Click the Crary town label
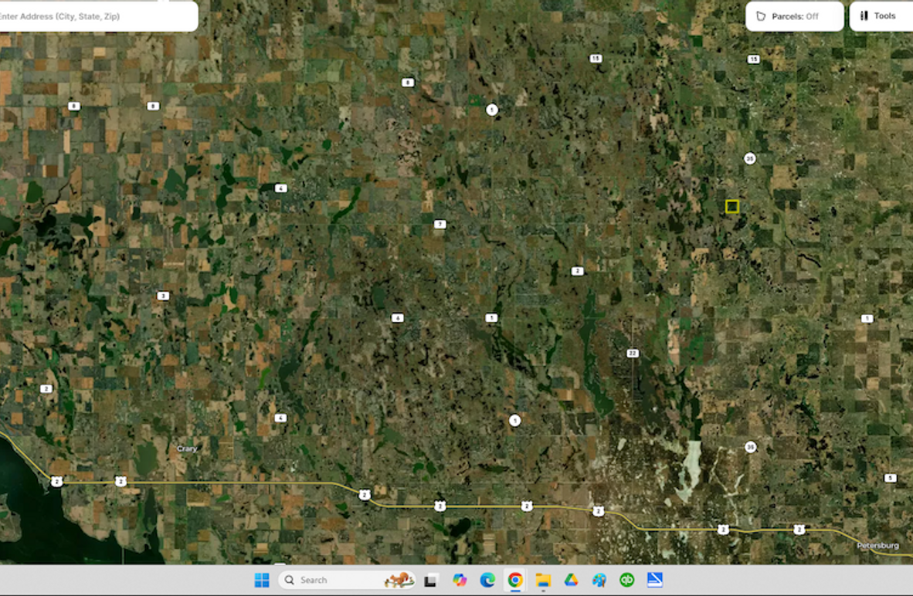The width and height of the screenshot is (913, 596). (x=187, y=448)
